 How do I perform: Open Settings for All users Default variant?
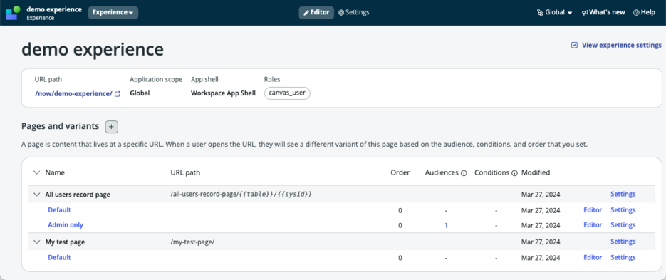[623, 210]
